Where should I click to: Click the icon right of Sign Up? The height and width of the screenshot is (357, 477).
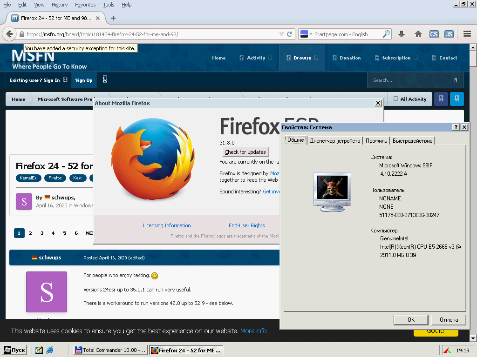tap(105, 79)
